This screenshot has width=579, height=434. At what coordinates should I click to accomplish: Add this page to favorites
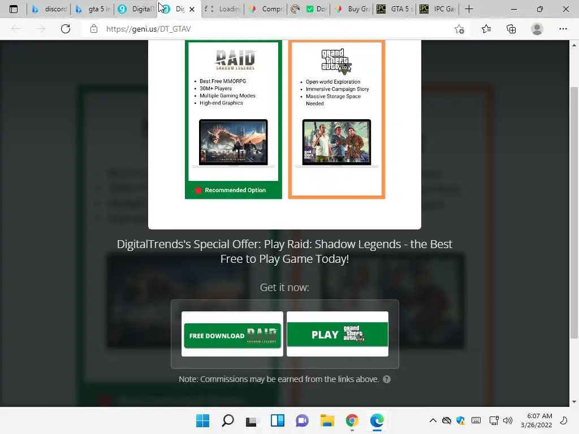pos(459,29)
